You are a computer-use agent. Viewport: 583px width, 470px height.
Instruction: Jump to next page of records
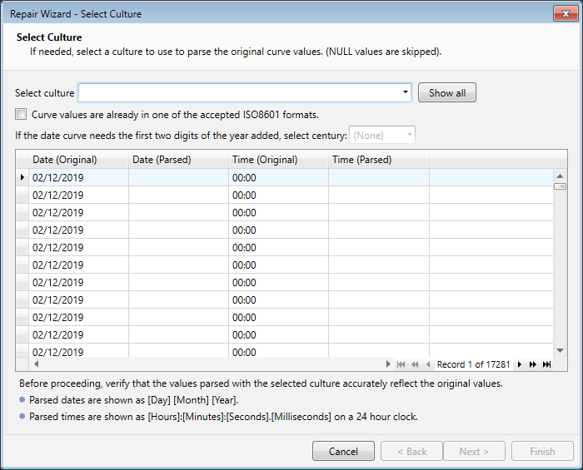(533, 364)
